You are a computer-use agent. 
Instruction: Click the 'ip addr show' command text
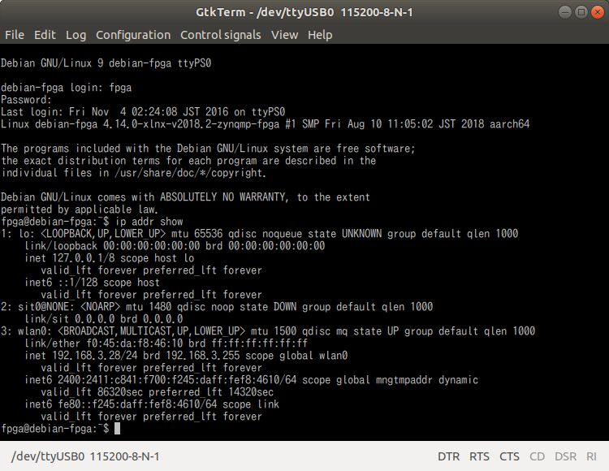point(149,222)
